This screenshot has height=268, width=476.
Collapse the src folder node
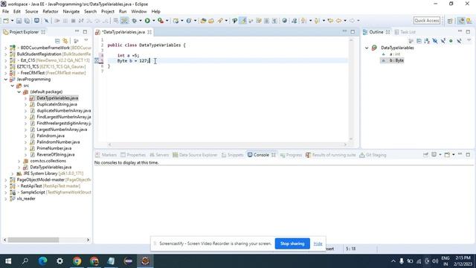tap(13, 86)
